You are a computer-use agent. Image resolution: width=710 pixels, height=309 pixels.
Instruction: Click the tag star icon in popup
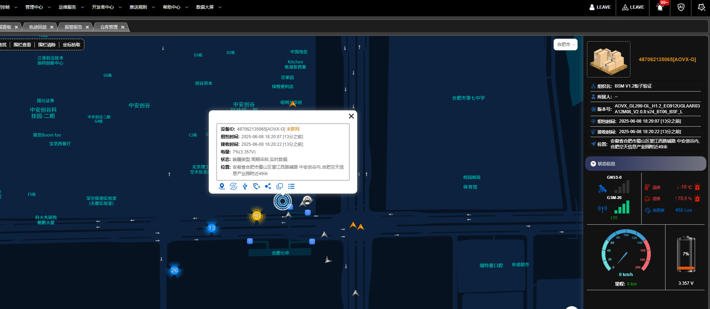tap(257, 186)
